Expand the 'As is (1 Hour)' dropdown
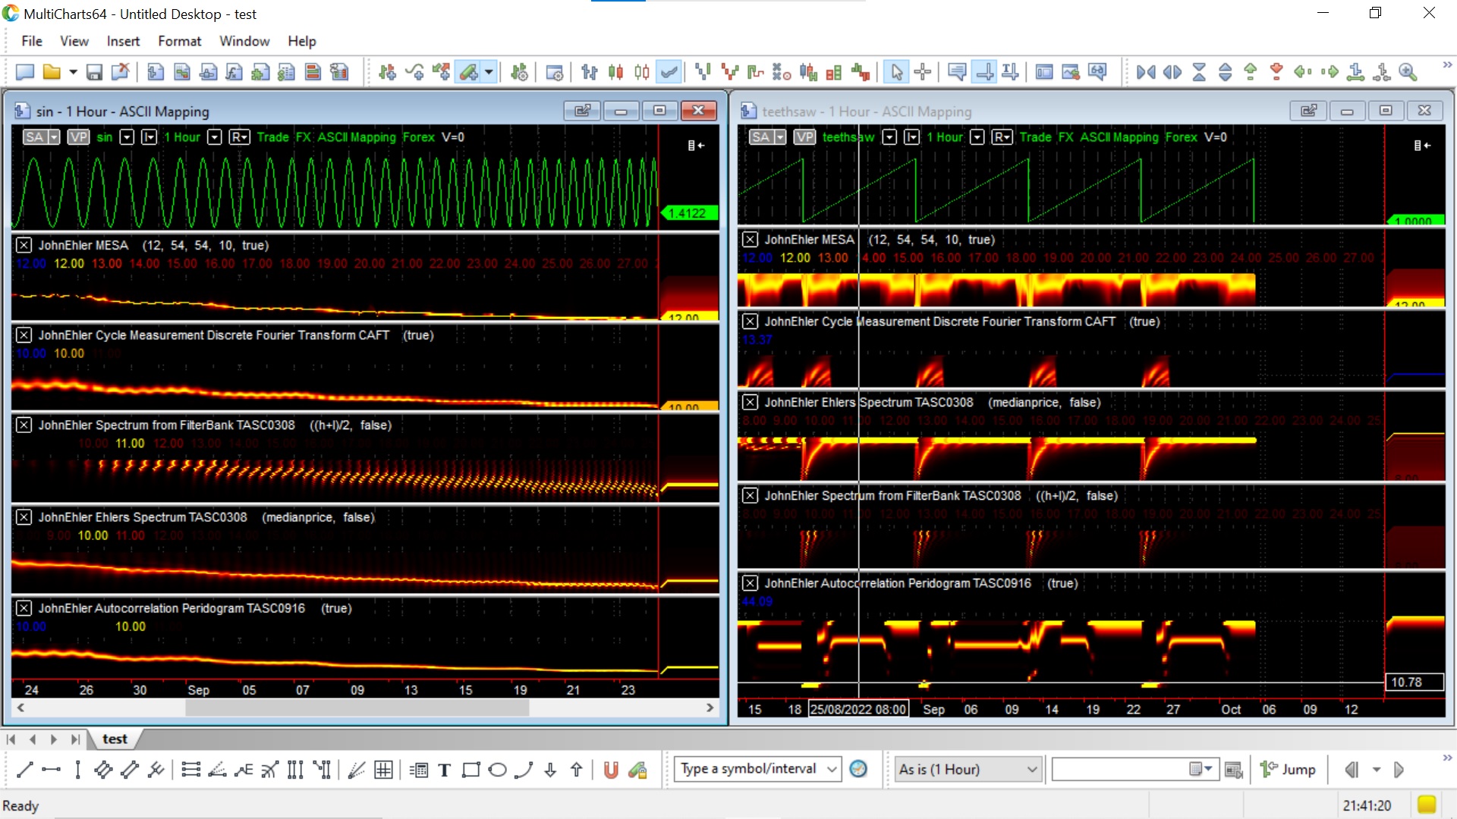This screenshot has height=819, width=1457. (1031, 769)
